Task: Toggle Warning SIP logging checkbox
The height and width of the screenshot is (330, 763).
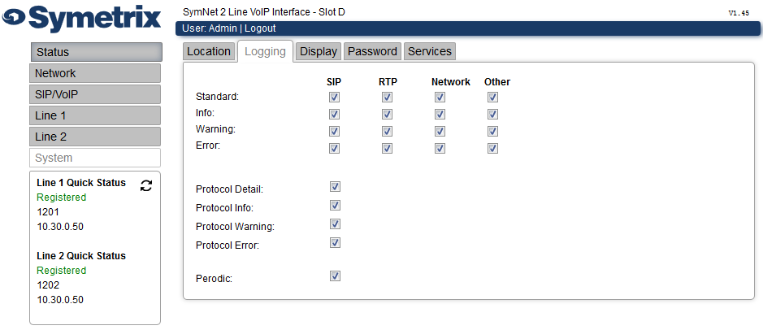Action: (x=334, y=132)
